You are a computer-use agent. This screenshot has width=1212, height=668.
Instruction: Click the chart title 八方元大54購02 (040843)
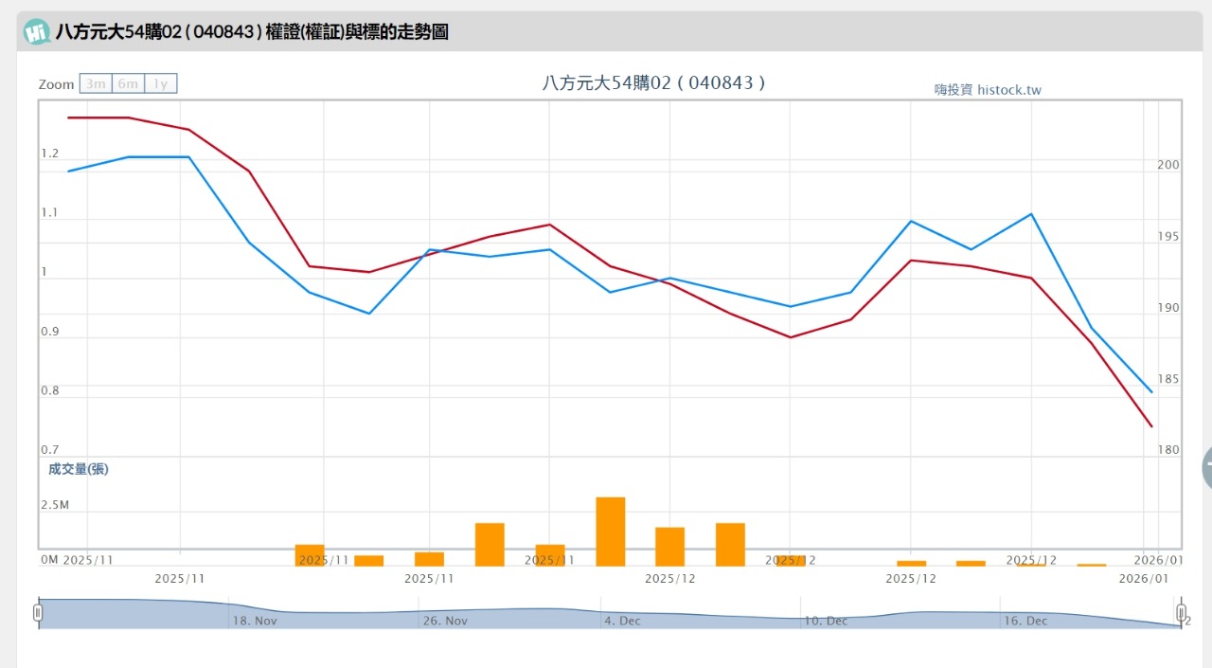pos(653,82)
